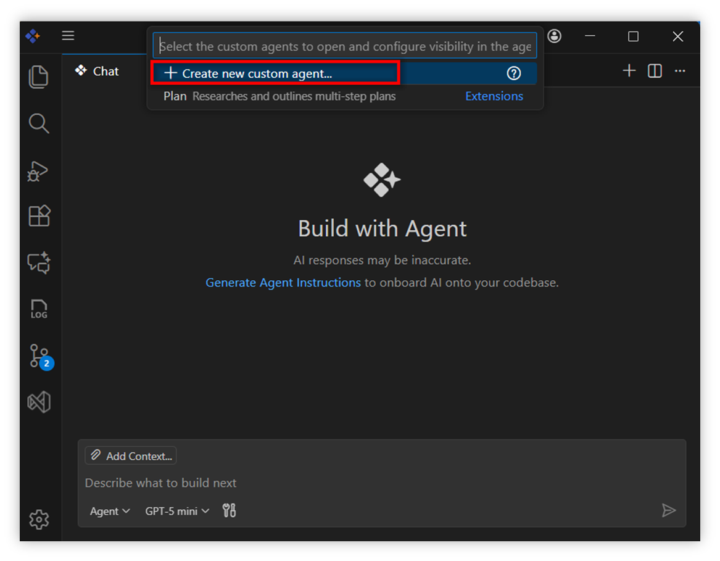The image size is (720, 561).
Task: Open the account profile icon
Action: pos(554,36)
